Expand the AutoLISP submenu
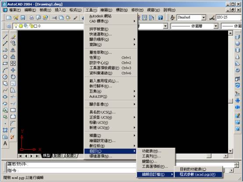Image resolution: width=243 pixels, height=182 pixels. pos(111,96)
